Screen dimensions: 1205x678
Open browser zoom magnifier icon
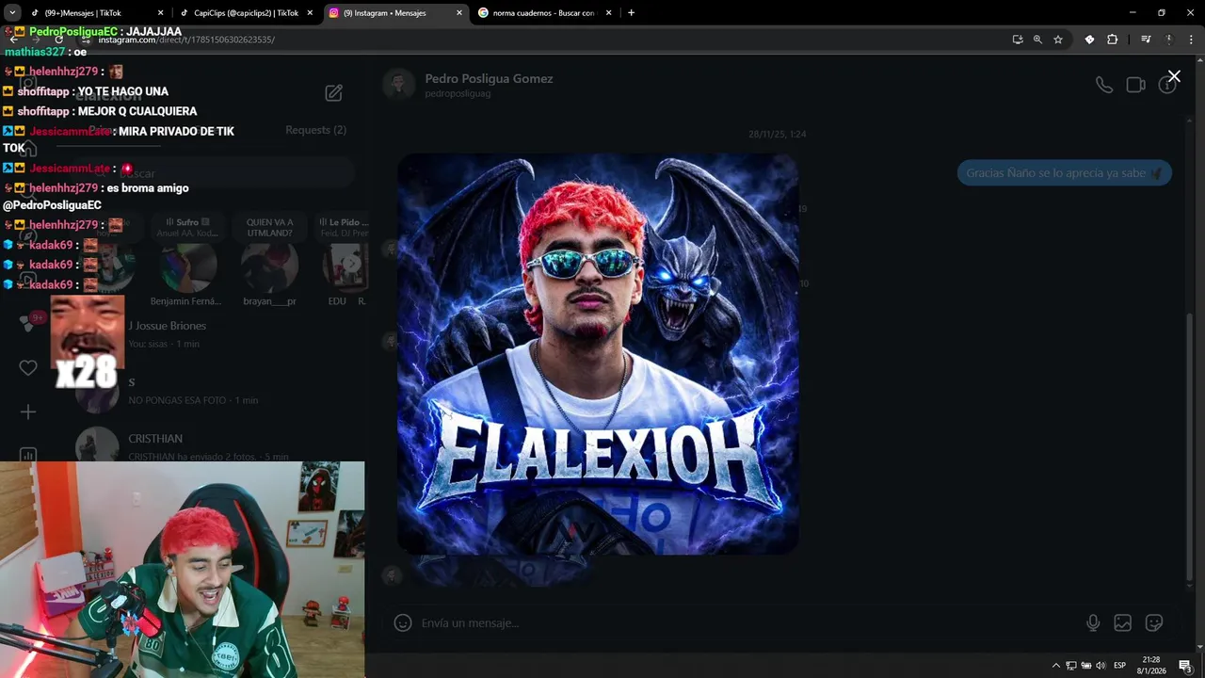[1037, 40]
